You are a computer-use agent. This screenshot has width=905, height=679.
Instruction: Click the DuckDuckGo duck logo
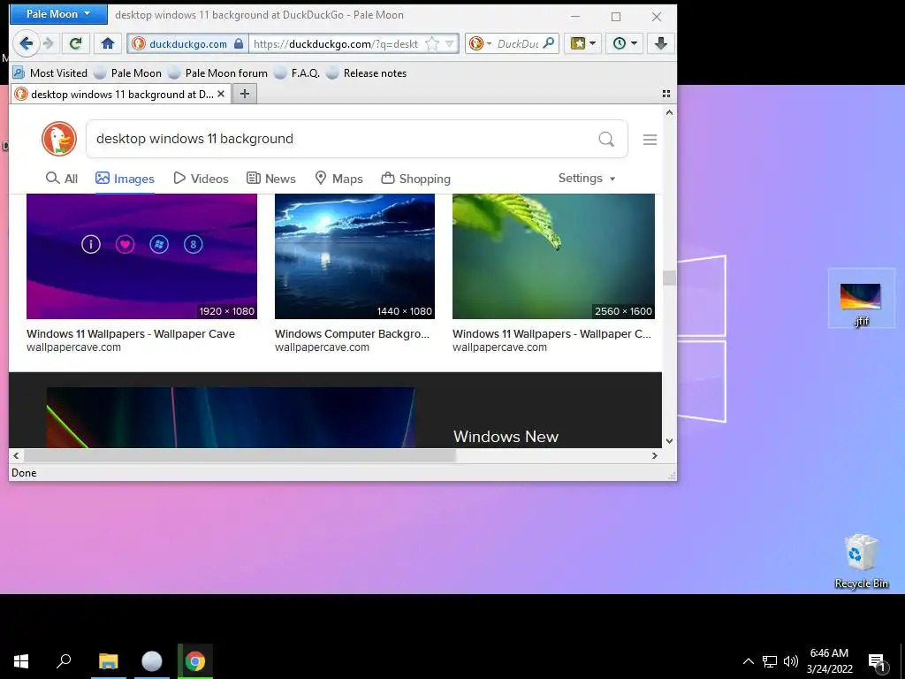click(59, 139)
